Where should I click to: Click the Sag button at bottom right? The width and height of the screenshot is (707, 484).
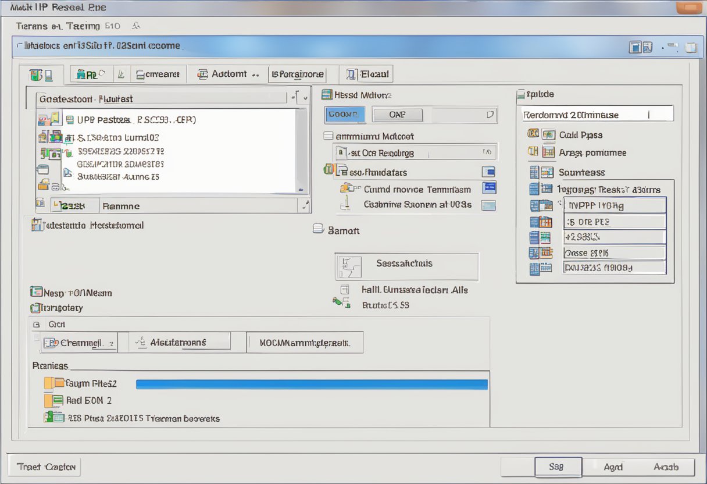pyautogui.click(x=558, y=467)
